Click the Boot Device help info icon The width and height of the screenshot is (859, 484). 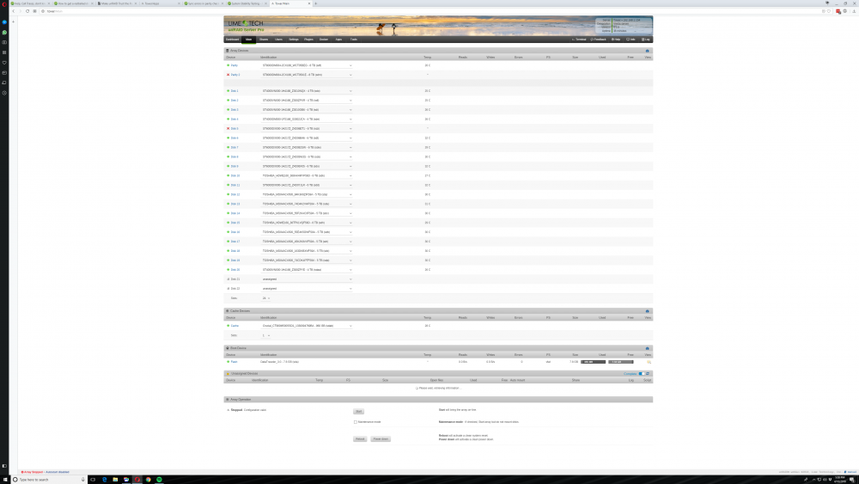(x=647, y=349)
